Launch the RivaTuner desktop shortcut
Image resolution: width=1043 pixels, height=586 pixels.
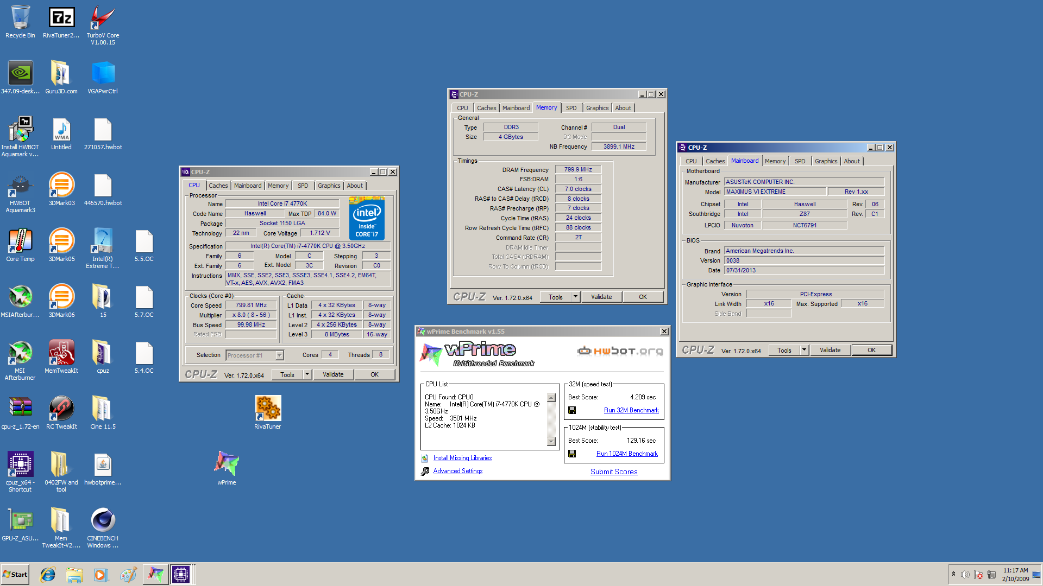click(x=268, y=413)
